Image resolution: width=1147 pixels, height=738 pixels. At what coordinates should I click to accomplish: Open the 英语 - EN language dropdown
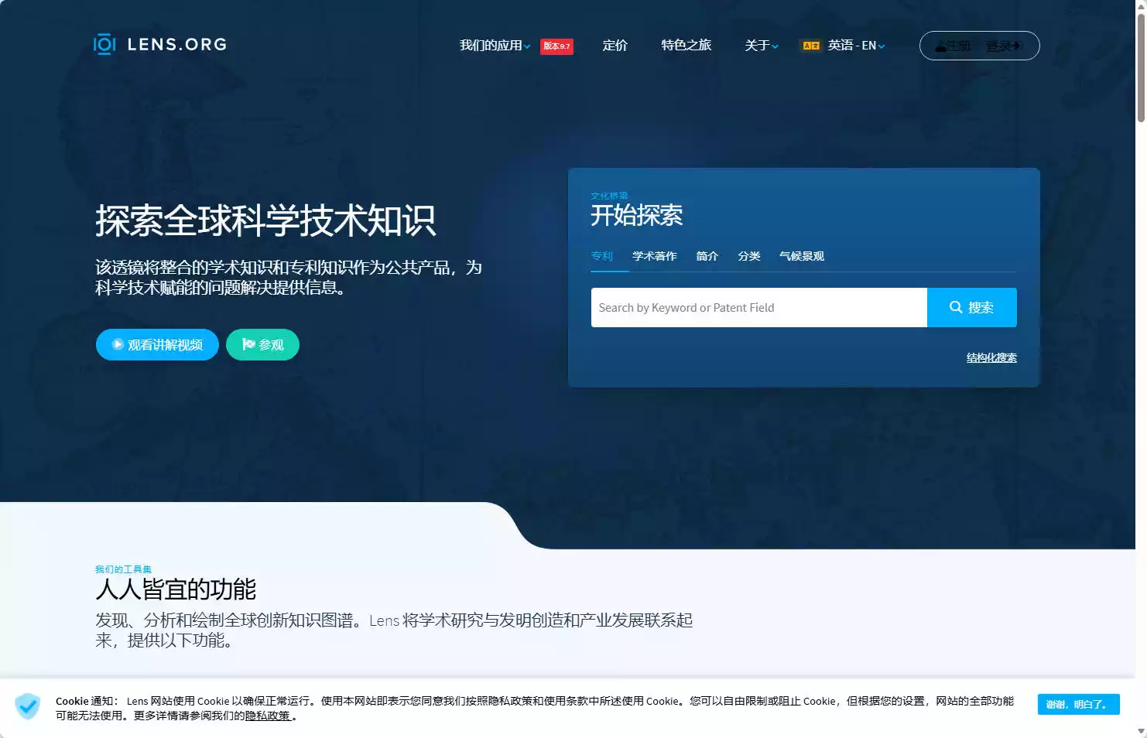click(x=856, y=46)
